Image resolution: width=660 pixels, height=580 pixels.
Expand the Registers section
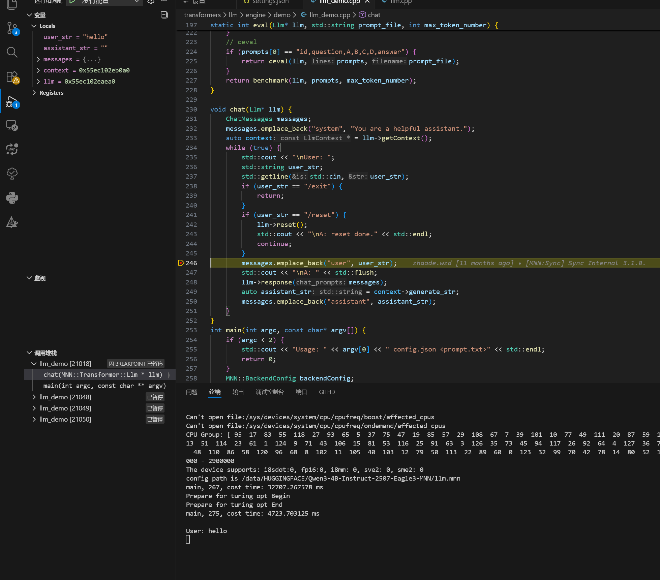tap(34, 93)
